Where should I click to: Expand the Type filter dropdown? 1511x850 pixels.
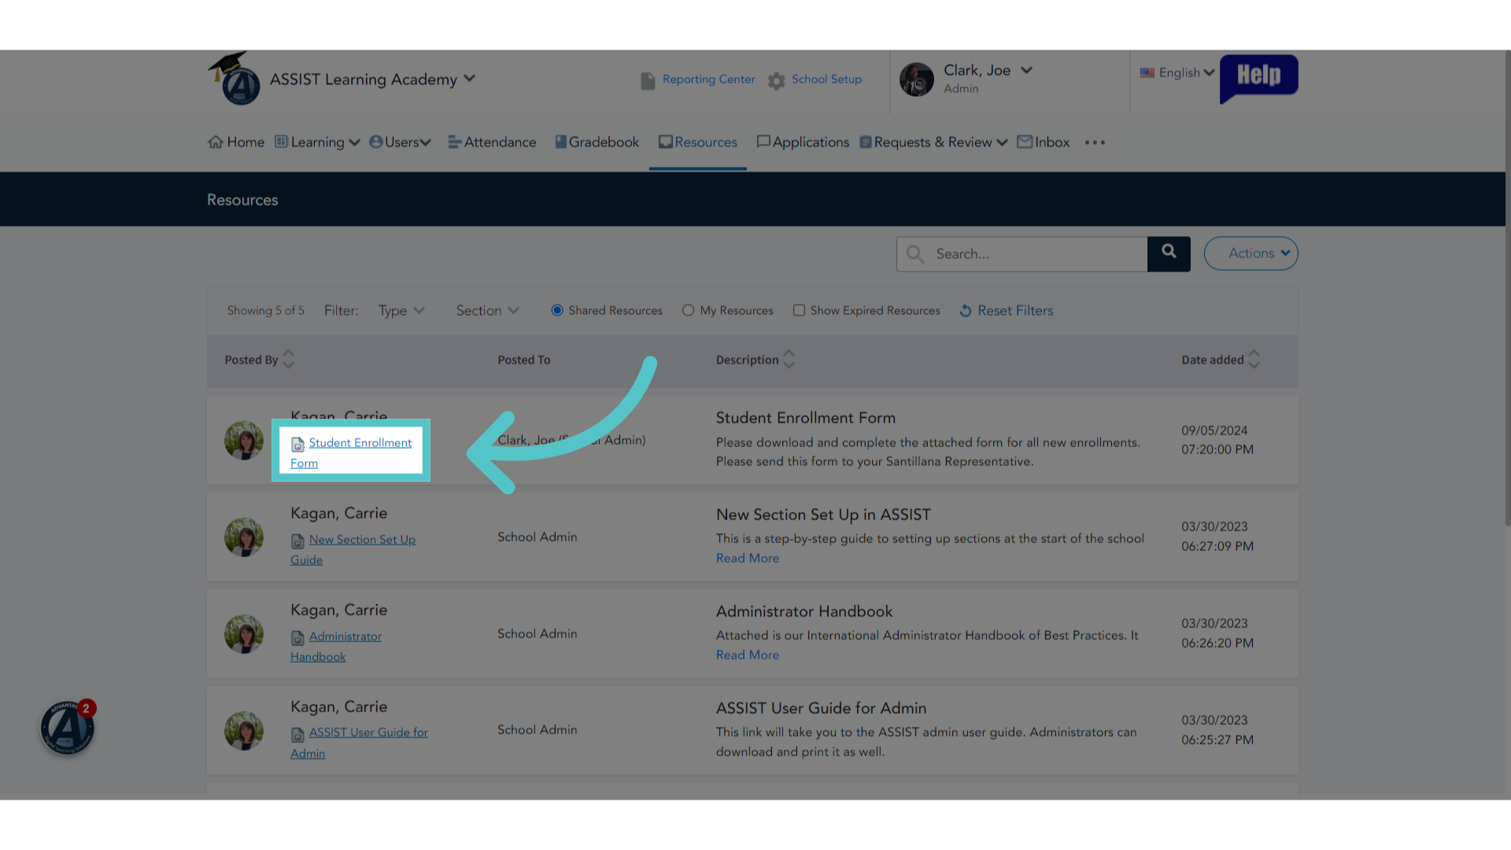pyautogui.click(x=401, y=311)
